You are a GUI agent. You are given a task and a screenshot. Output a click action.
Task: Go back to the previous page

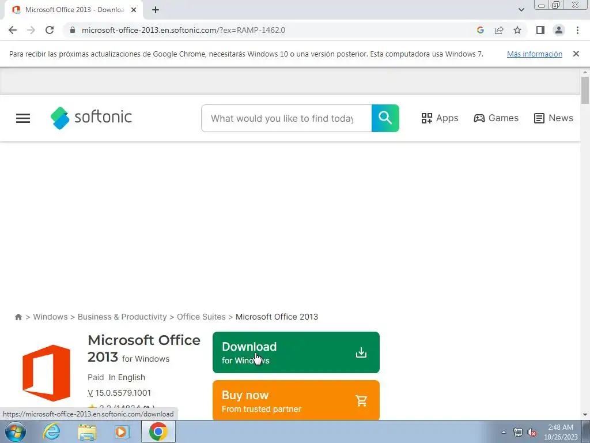pyautogui.click(x=13, y=30)
